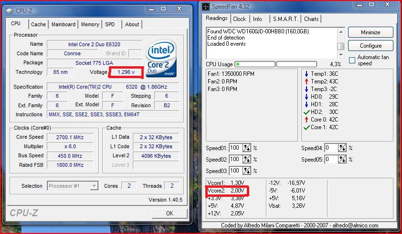The height and width of the screenshot is (234, 402).
Task: Click the Configure button in SpeedFan
Action: click(x=370, y=46)
